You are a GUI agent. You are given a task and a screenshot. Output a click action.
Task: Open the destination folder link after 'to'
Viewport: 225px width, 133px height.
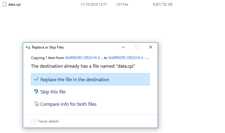pos(128,58)
